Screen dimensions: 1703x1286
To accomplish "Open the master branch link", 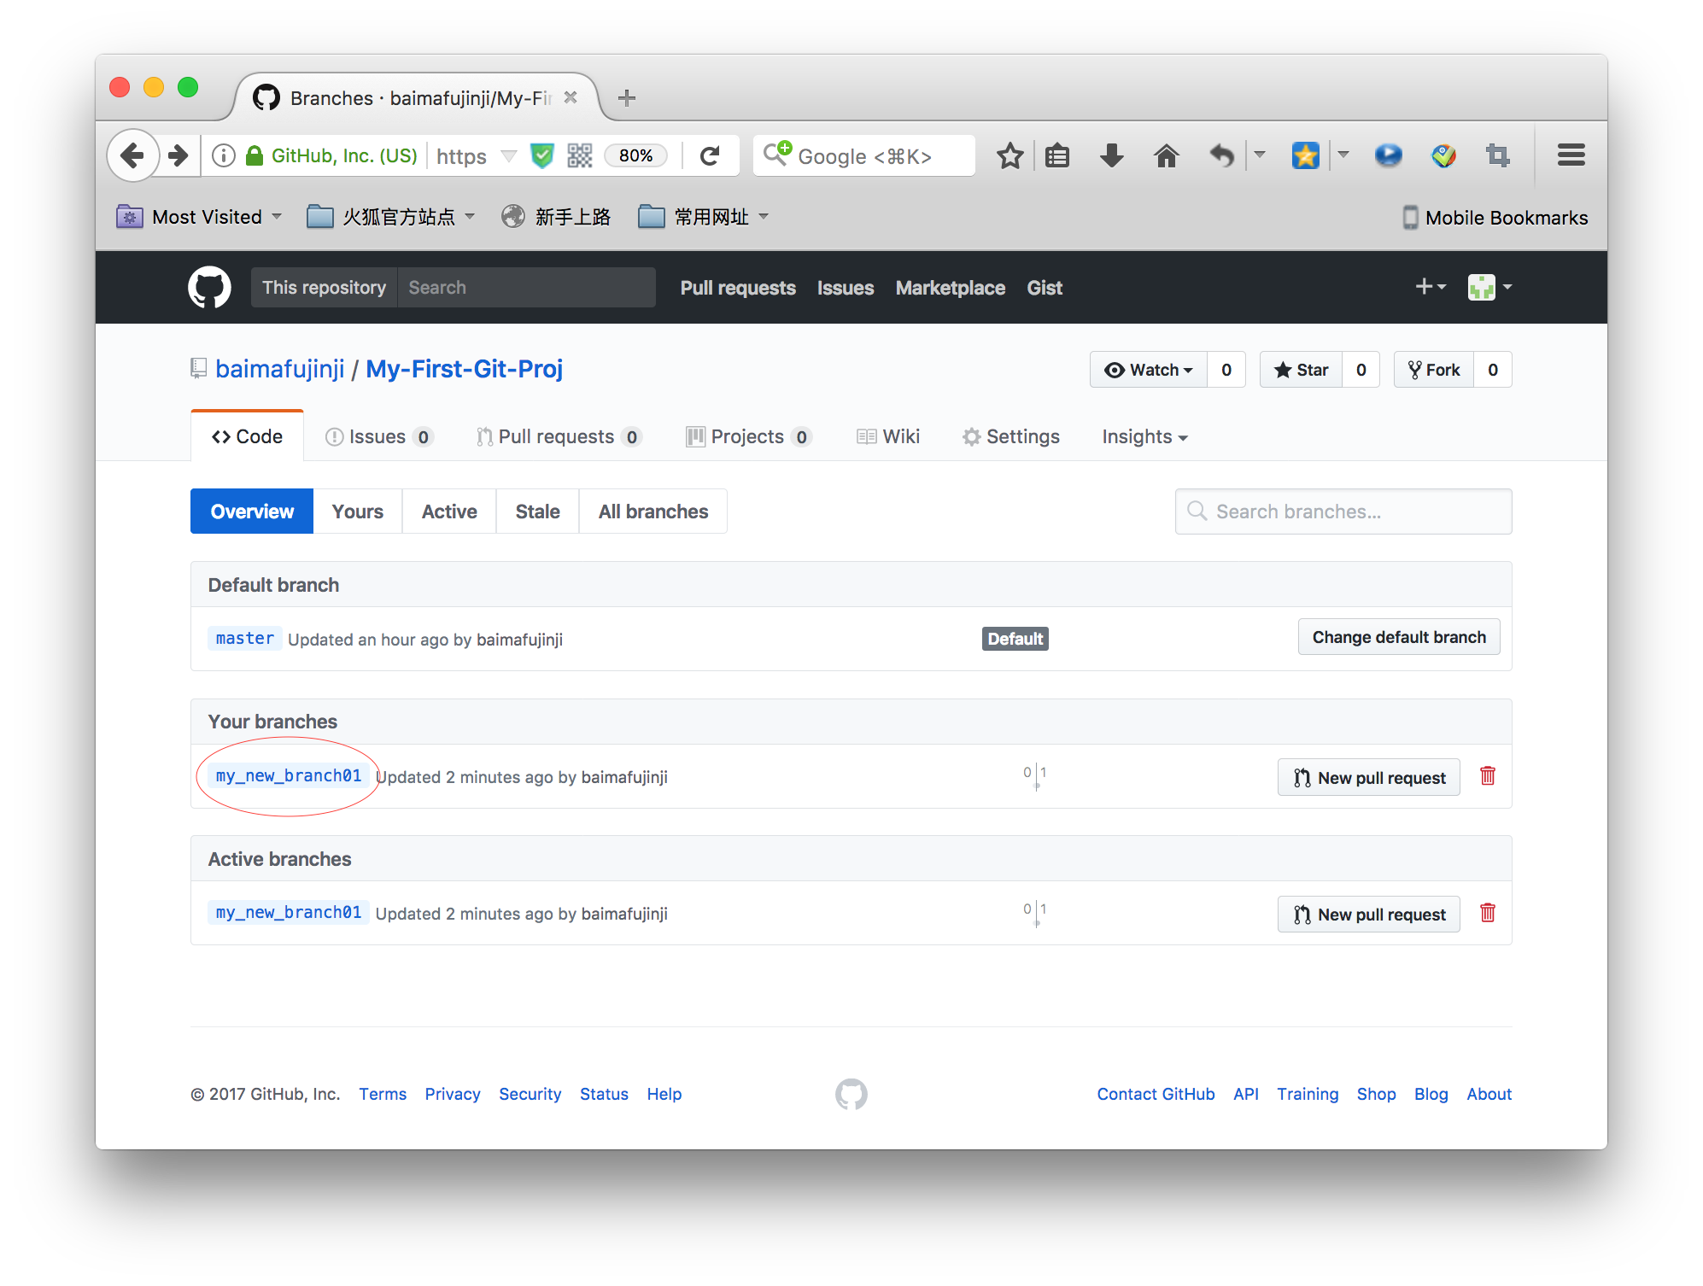I will click(244, 639).
